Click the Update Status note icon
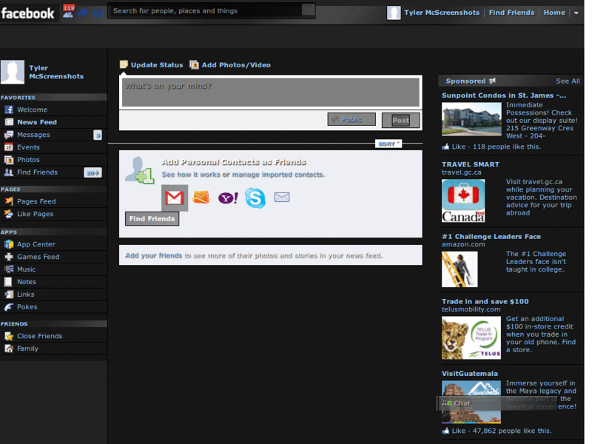Viewport: 592px width, 444px height. pos(124,64)
